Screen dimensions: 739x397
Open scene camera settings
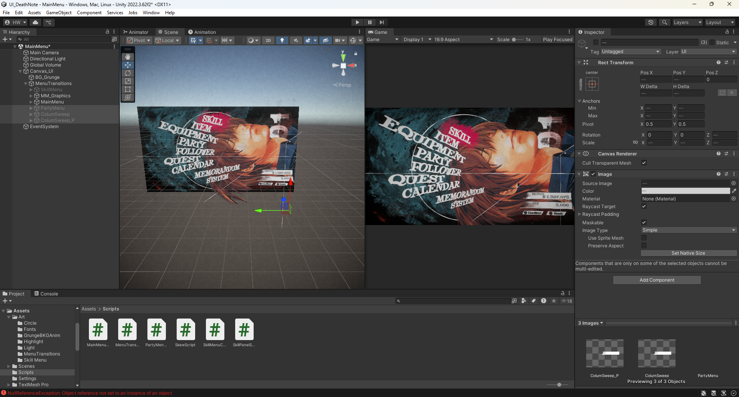tap(339, 40)
